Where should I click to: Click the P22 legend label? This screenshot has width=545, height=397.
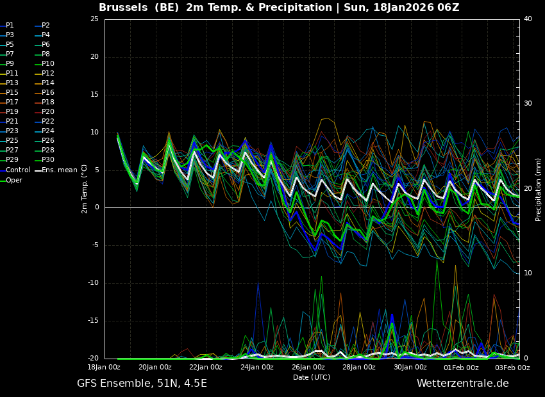pos(48,122)
